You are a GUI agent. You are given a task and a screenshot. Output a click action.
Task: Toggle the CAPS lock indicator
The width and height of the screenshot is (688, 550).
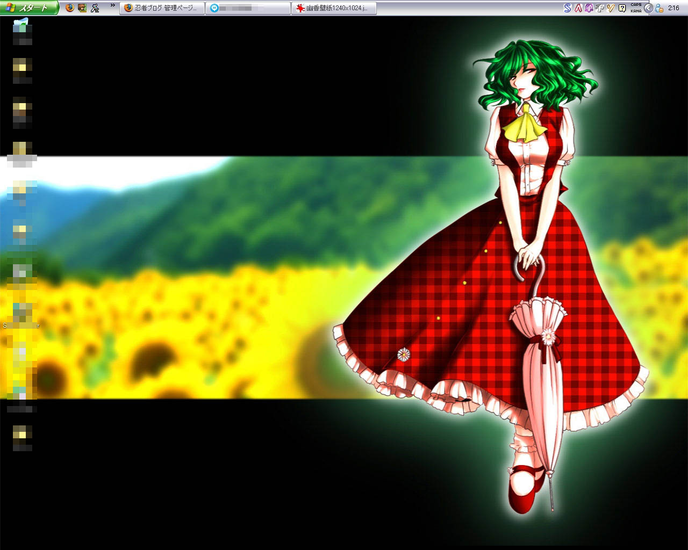(x=636, y=5)
